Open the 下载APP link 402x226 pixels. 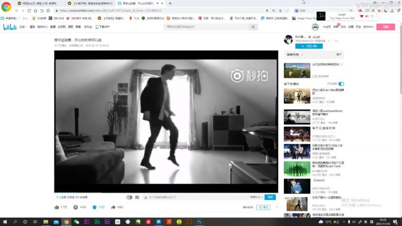point(103,26)
